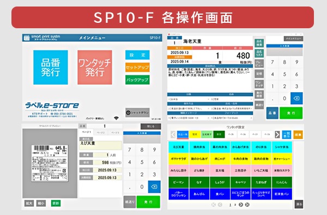Click the blue 一覧表示 button
Image resolution: width=327 pixels, height=215 pixels.
coord(287,135)
